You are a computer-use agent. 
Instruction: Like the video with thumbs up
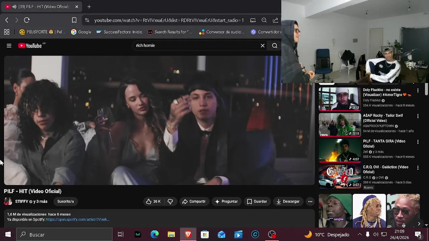click(x=153, y=202)
